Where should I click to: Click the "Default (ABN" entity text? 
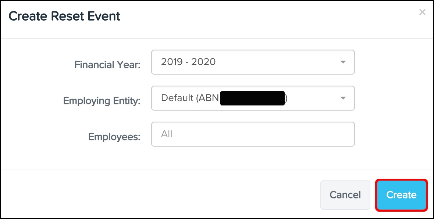click(x=190, y=98)
